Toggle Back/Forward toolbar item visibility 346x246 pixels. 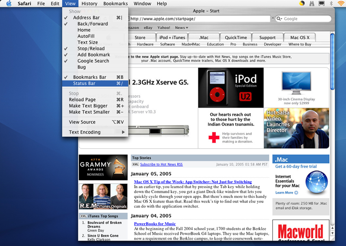point(95,24)
